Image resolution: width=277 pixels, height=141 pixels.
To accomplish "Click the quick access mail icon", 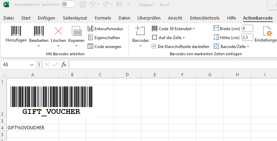I will (119, 4).
